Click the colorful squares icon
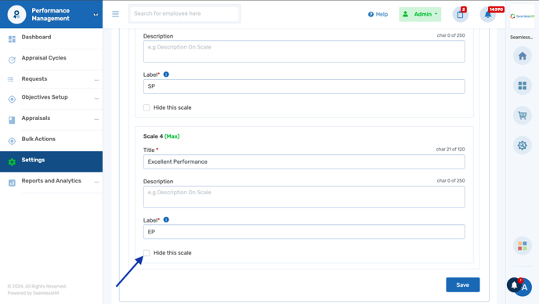Screen dimensions: 539x304 (x=522, y=245)
